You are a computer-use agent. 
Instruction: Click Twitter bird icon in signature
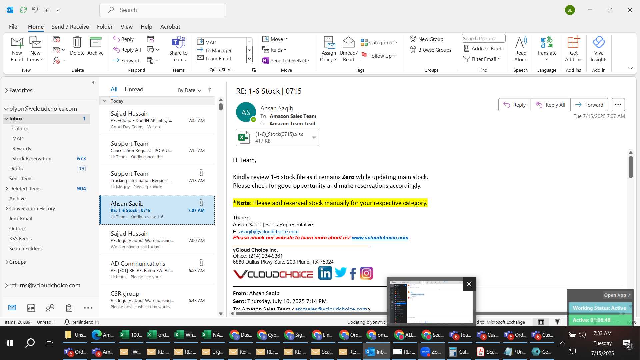pos(340,272)
